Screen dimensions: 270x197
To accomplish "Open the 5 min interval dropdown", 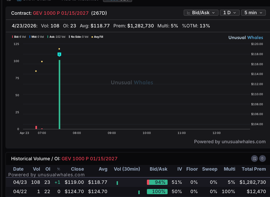I will coord(253,13).
